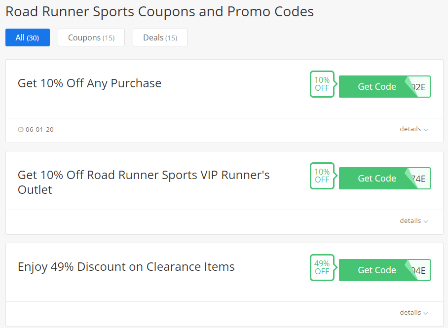This screenshot has height=328, width=448.
Task: Click the 49% OFF badge for Clearance Items
Action: (x=322, y=267)
